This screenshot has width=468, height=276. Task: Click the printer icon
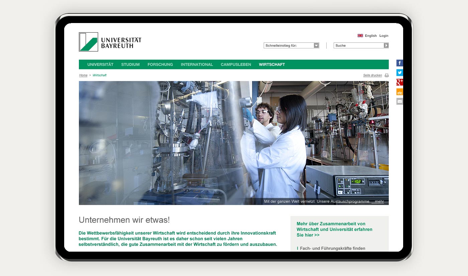click(x=386, y=75)
